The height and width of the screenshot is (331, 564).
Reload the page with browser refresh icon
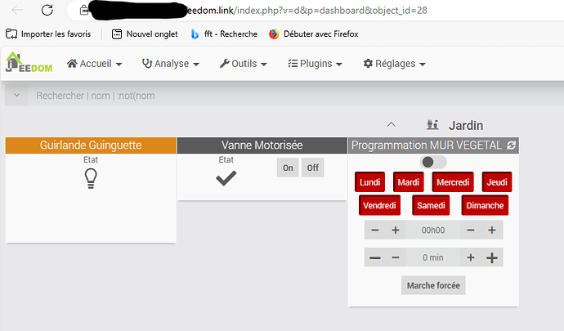(x=47, y=10)
